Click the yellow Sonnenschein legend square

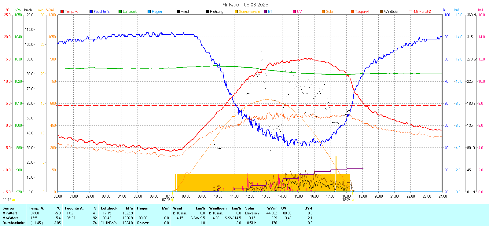pos(236,12)
